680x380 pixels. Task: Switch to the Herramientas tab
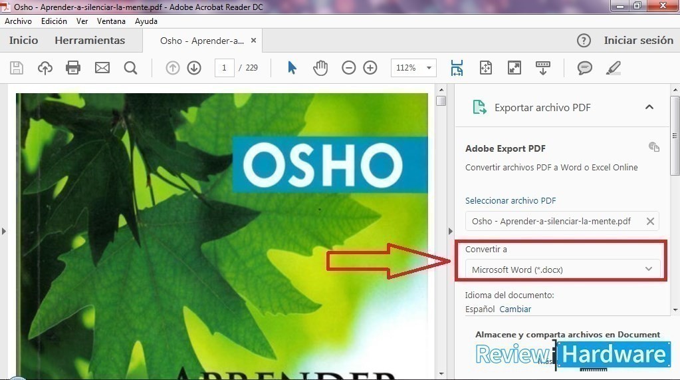[x=90, y=41]
